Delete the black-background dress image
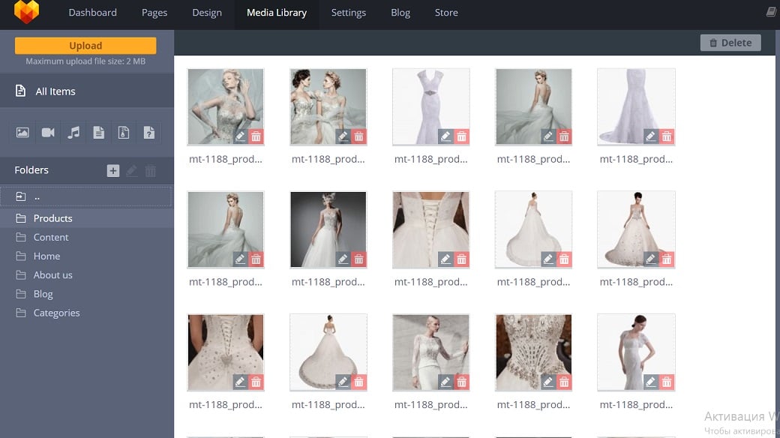The image size is (780, 438). [x=358, y=259]
